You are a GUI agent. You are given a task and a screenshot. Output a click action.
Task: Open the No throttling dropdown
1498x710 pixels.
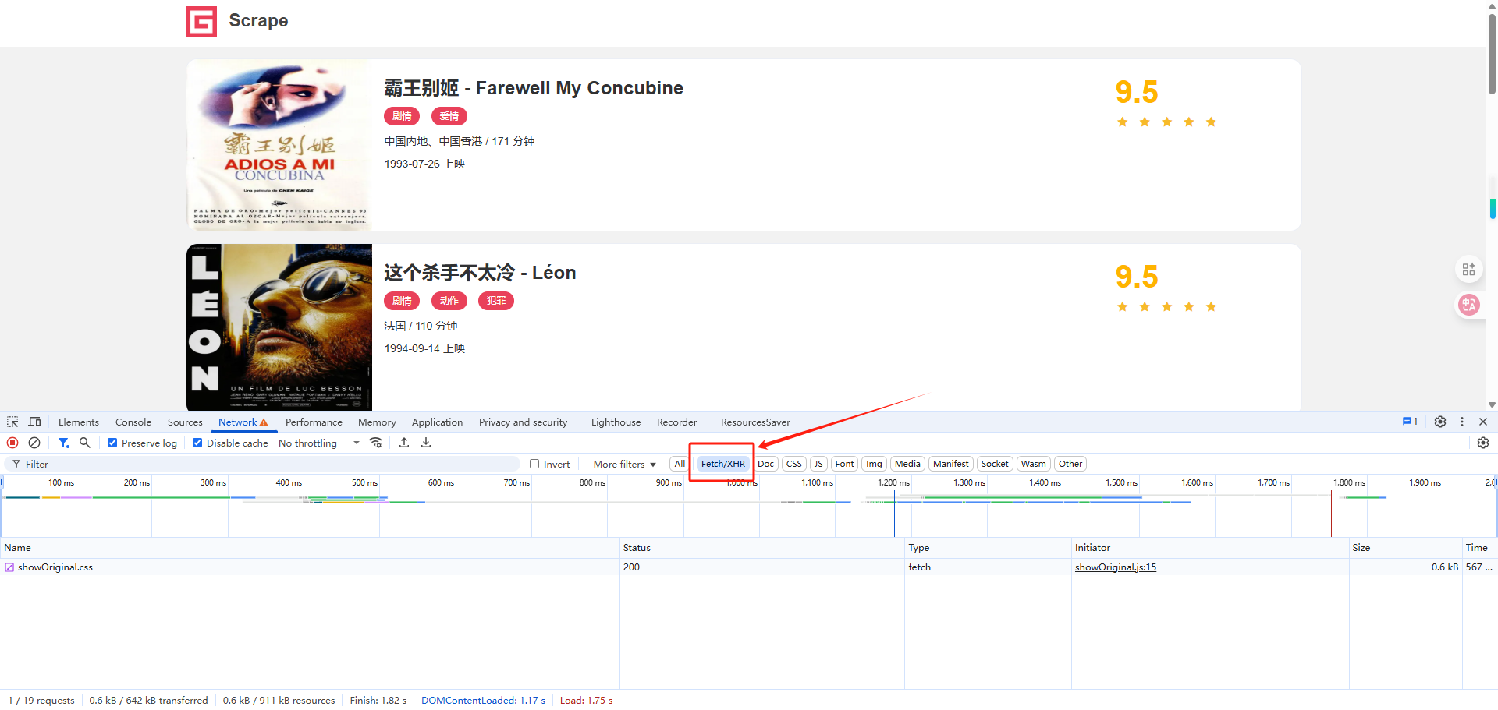pos(319,443)
